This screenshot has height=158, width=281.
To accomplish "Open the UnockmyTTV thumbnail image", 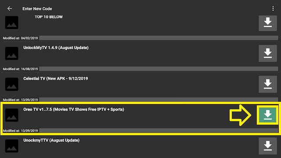I will tap(12, 146).
